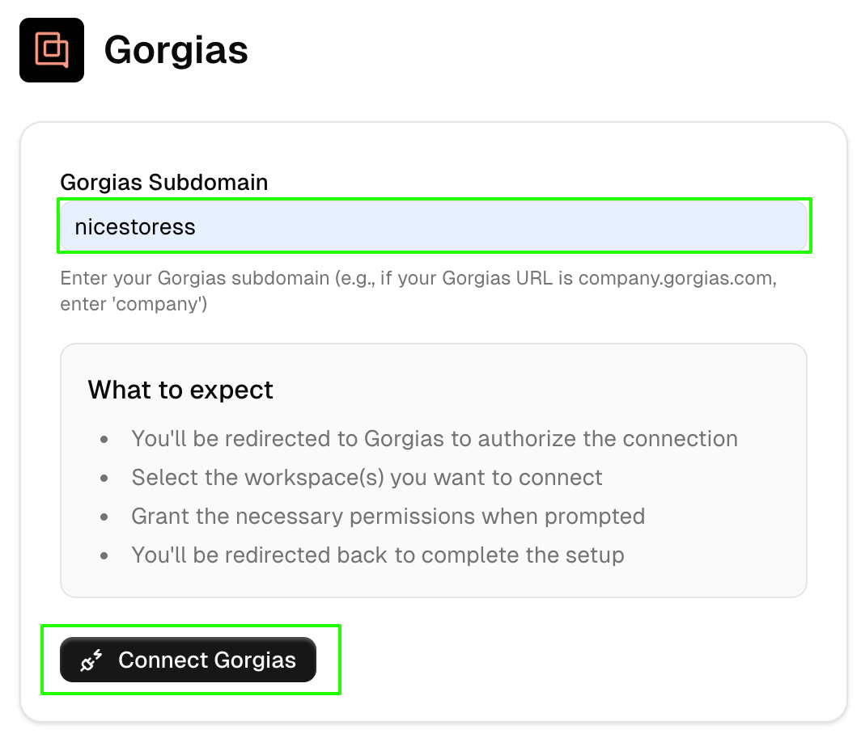This screenshot has height=734, width=861.
Task: Click the Gorgias page title text
Action: [176, 50]
